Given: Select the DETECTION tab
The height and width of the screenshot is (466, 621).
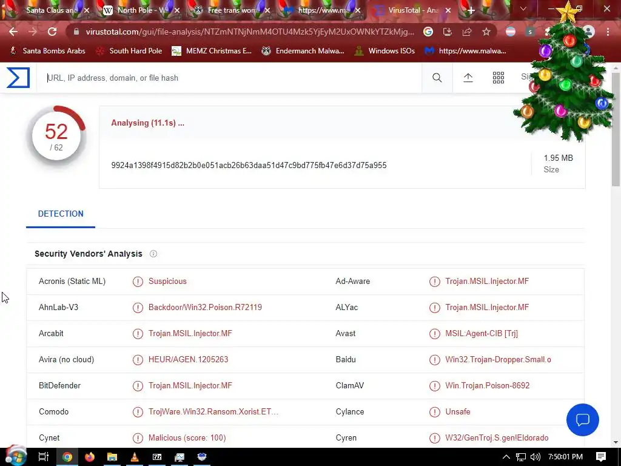Looking at the screenshot, I should [x=61, y=214].
